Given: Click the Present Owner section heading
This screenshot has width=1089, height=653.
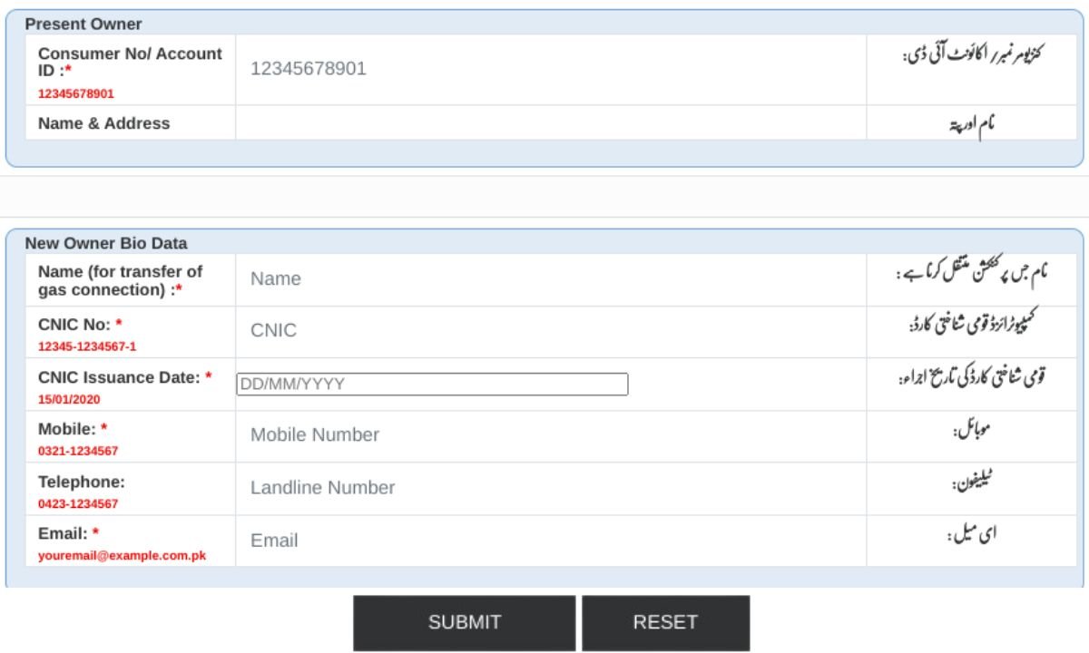Looking at the screenshot, I should coord(83,24).
